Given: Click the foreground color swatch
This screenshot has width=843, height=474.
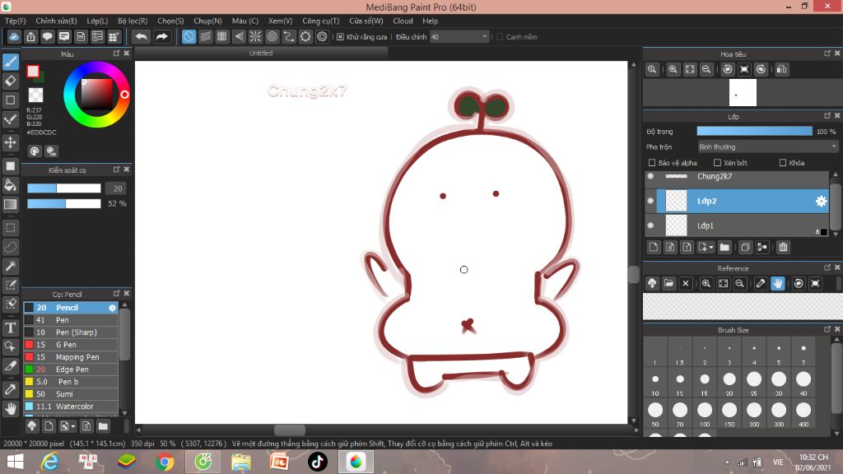Looking at the screenshot, I should coord(33,72).
